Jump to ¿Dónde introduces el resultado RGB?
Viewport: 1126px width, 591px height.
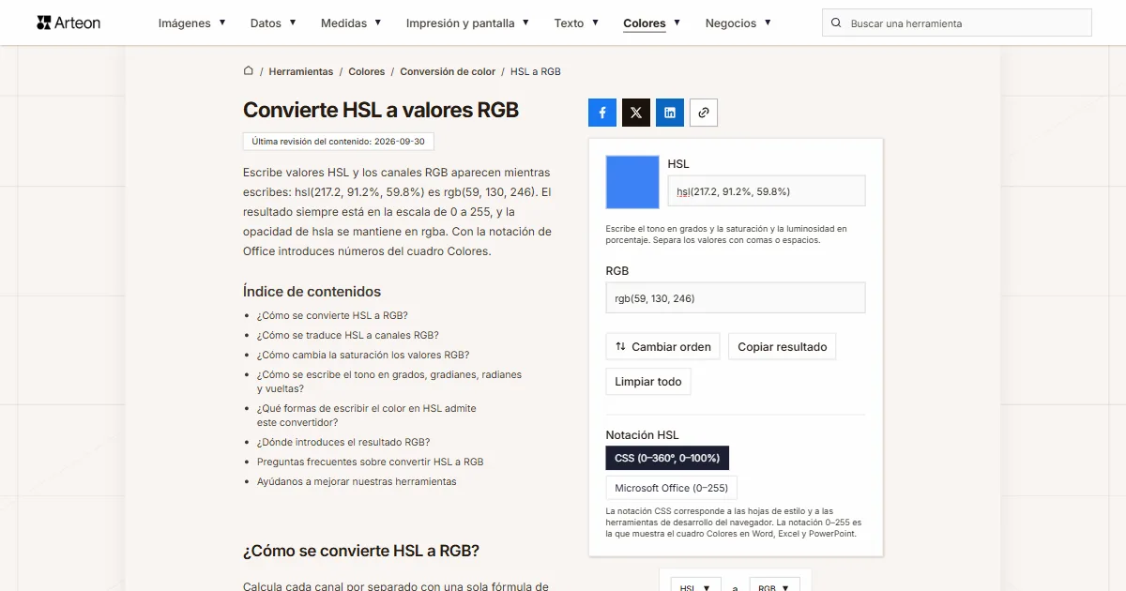click(x=343, y=442)
